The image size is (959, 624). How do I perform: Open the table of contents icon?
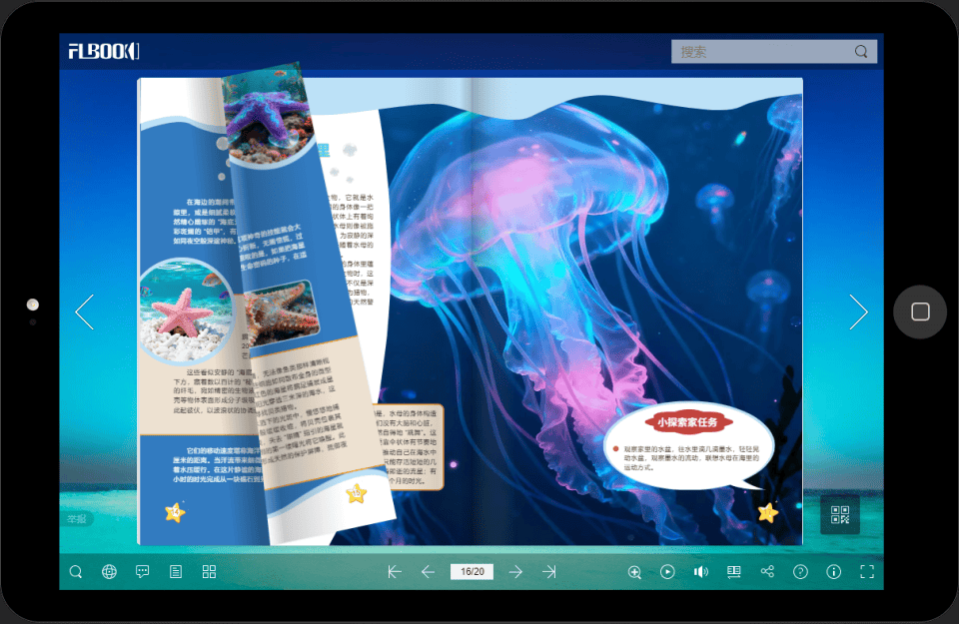(176, 572)
